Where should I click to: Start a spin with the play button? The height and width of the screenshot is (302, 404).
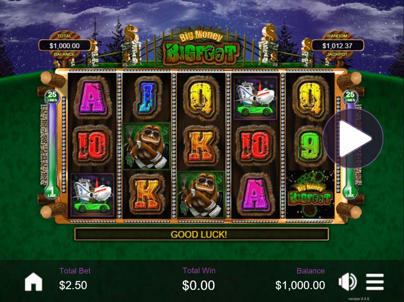pyautogui.click(x=353, y=138)
